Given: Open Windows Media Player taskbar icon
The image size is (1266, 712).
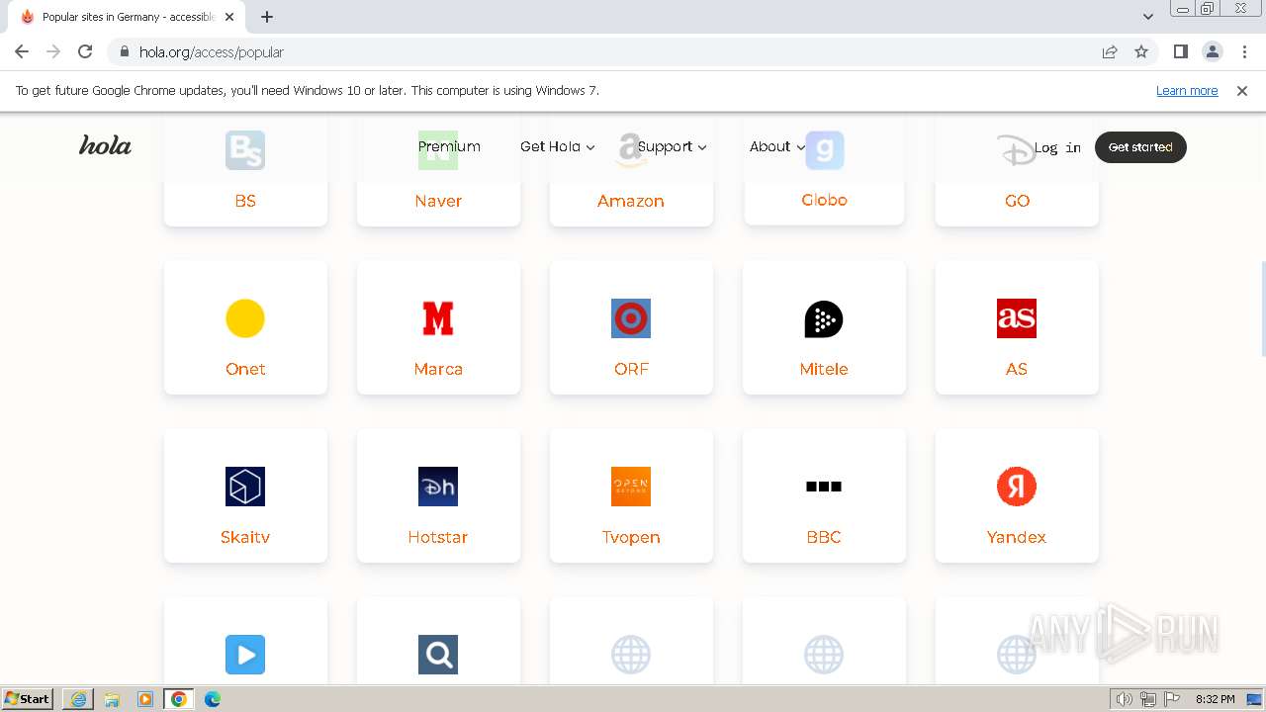Looking at the screenshot, I should tap(145, 699).
